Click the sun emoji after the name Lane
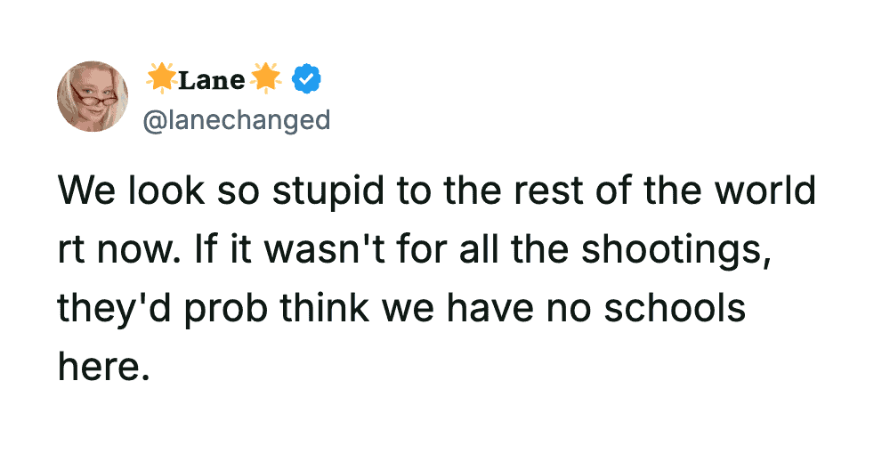Image resolution: width=890 pixels, height=454 pixels. pyautogui.click(x=267, y=80)
